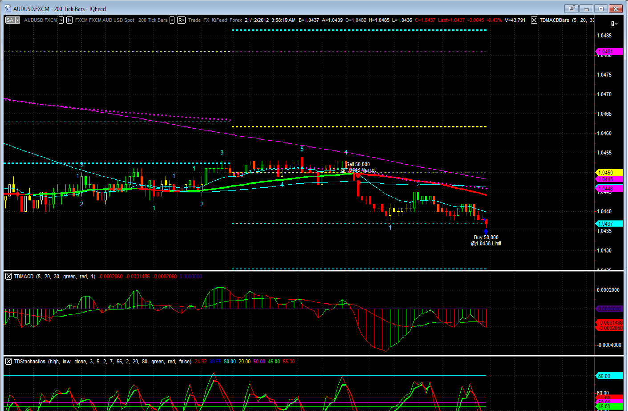Toggle the X box beside the TDMACD panel title

[x=8, y=277]
